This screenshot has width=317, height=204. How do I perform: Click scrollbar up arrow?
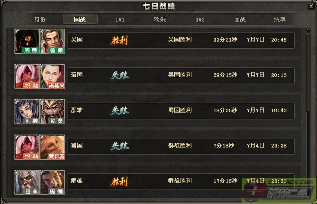(x=308, y=31)
